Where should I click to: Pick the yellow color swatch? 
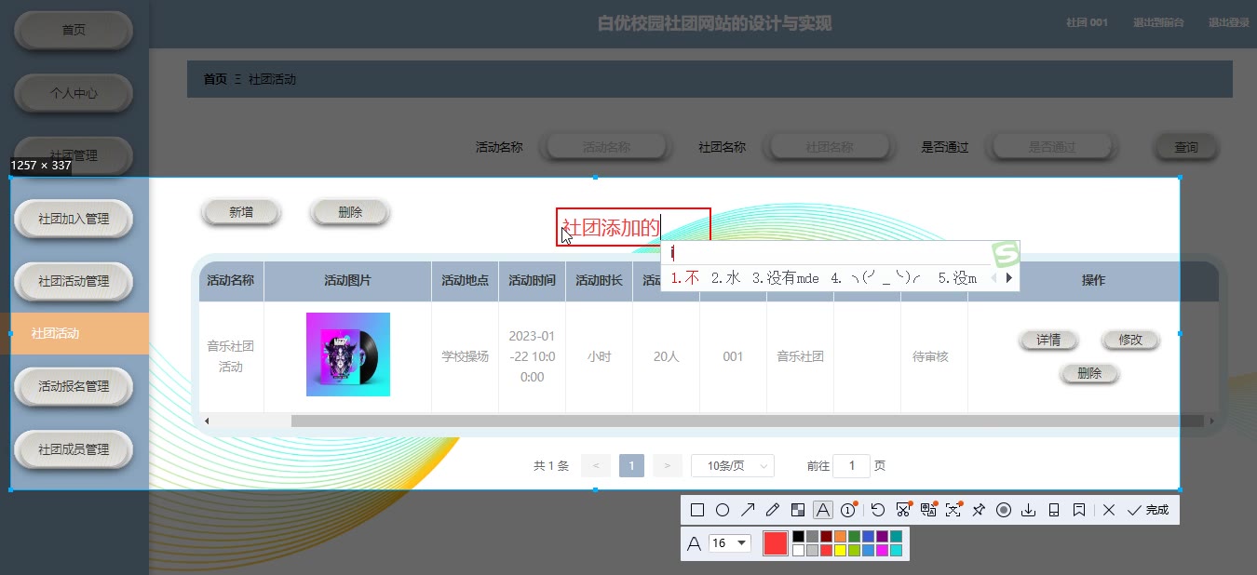coord(840,550)
